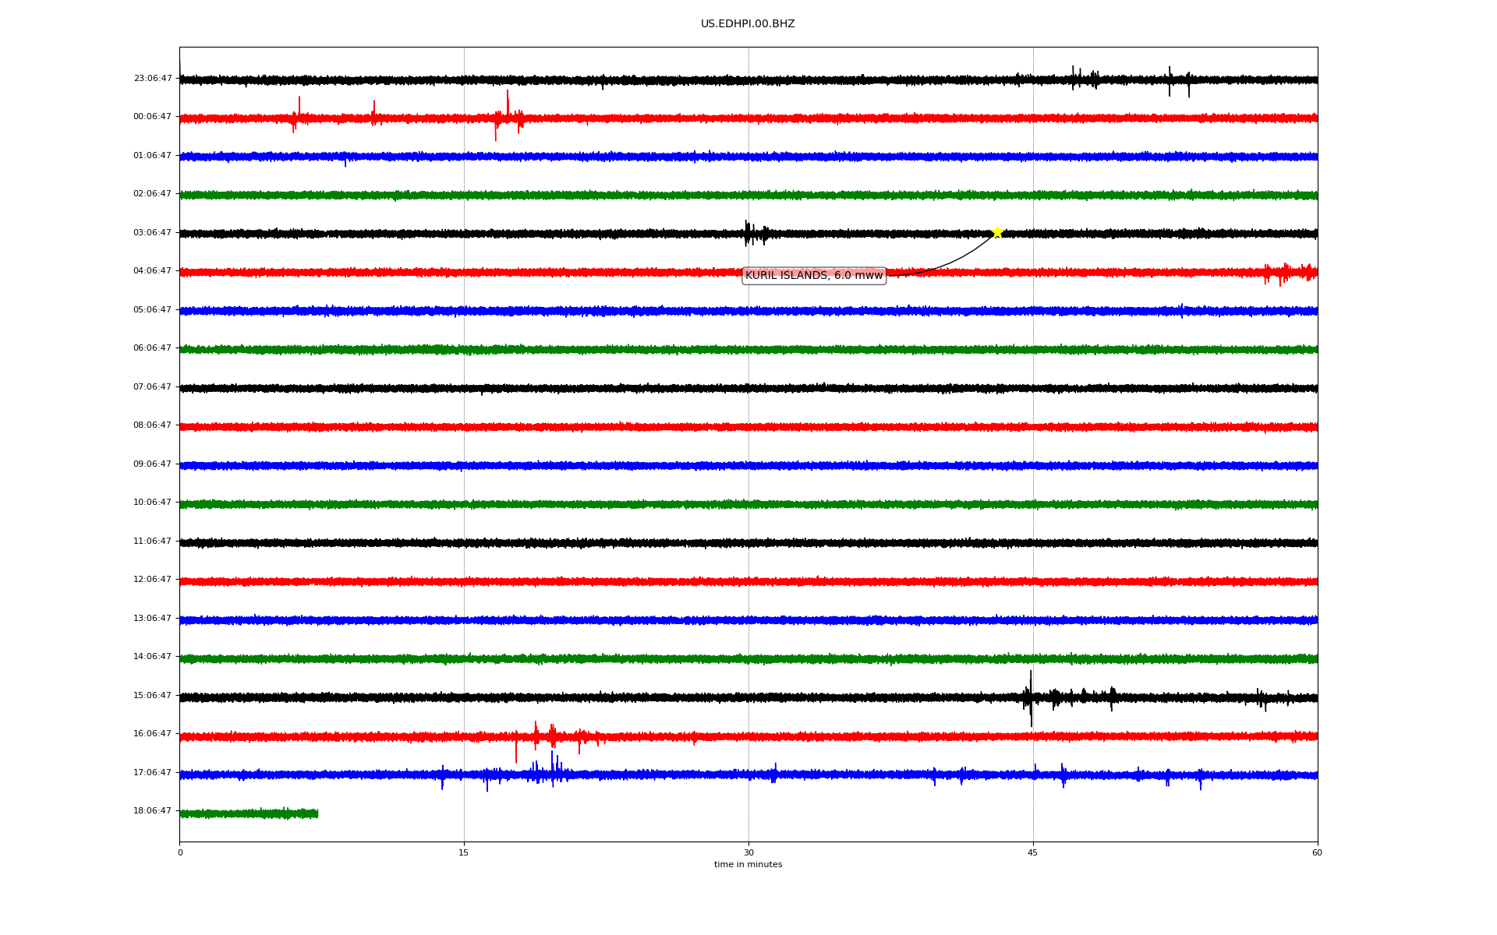Click the 05:06:47 trace time label
The image size is (1497, 935).
[x=152, y=309]
